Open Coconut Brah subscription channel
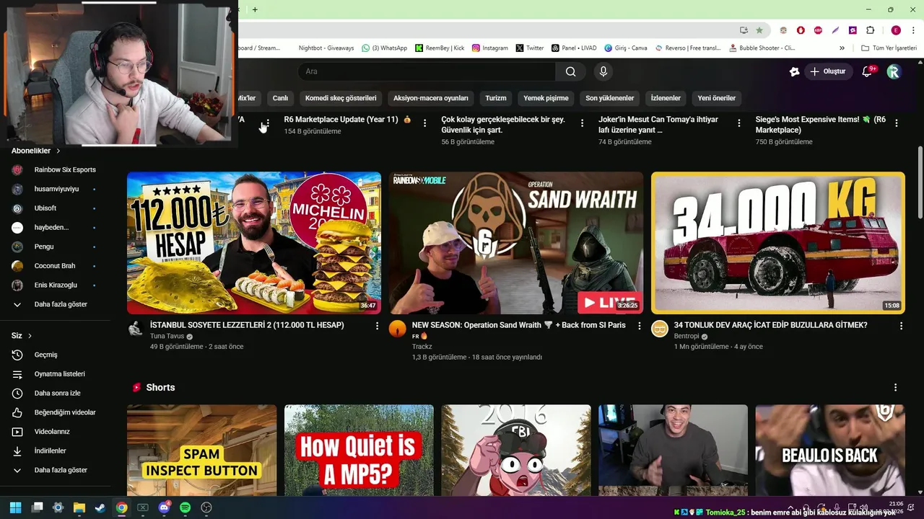This screenshot has height=519, width=924. (55, 266)
